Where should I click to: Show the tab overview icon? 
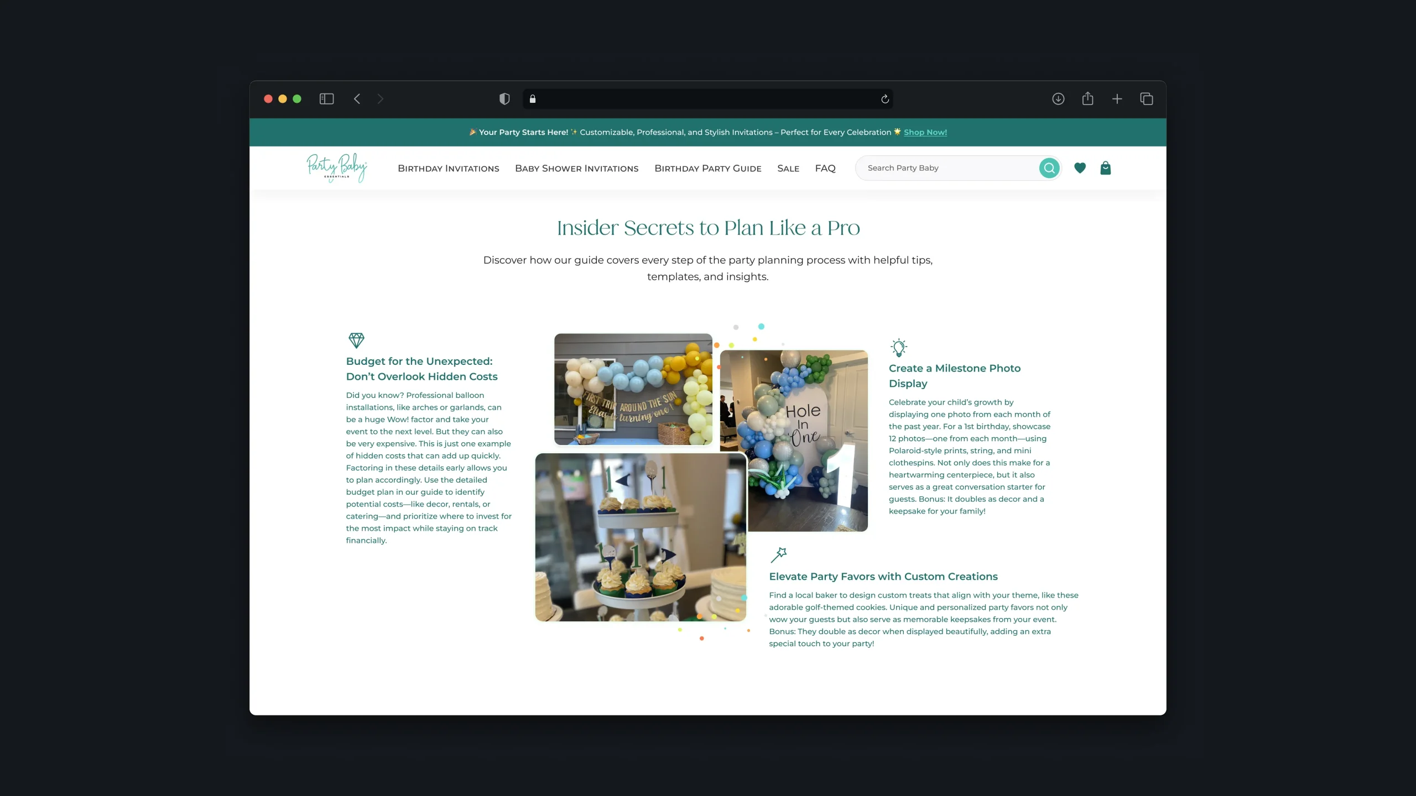tap(1147, 99)
